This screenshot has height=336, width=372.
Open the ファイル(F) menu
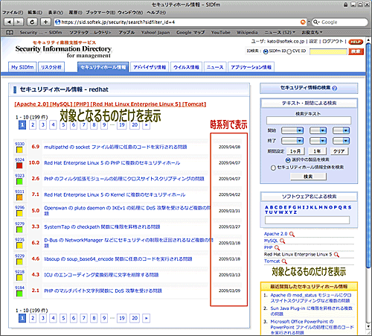click(x=13, y=13)
